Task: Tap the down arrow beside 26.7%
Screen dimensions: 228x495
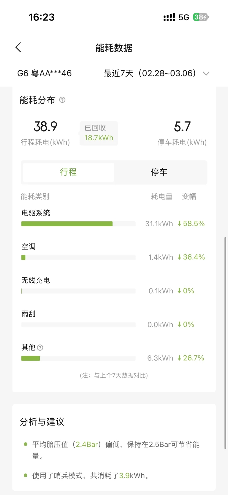Action: click(x=179, y=358)
